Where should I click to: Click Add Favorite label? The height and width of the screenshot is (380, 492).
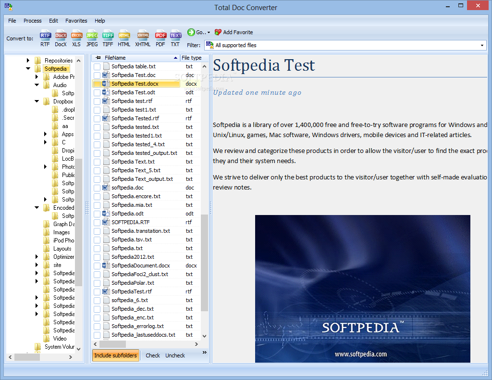238,32
